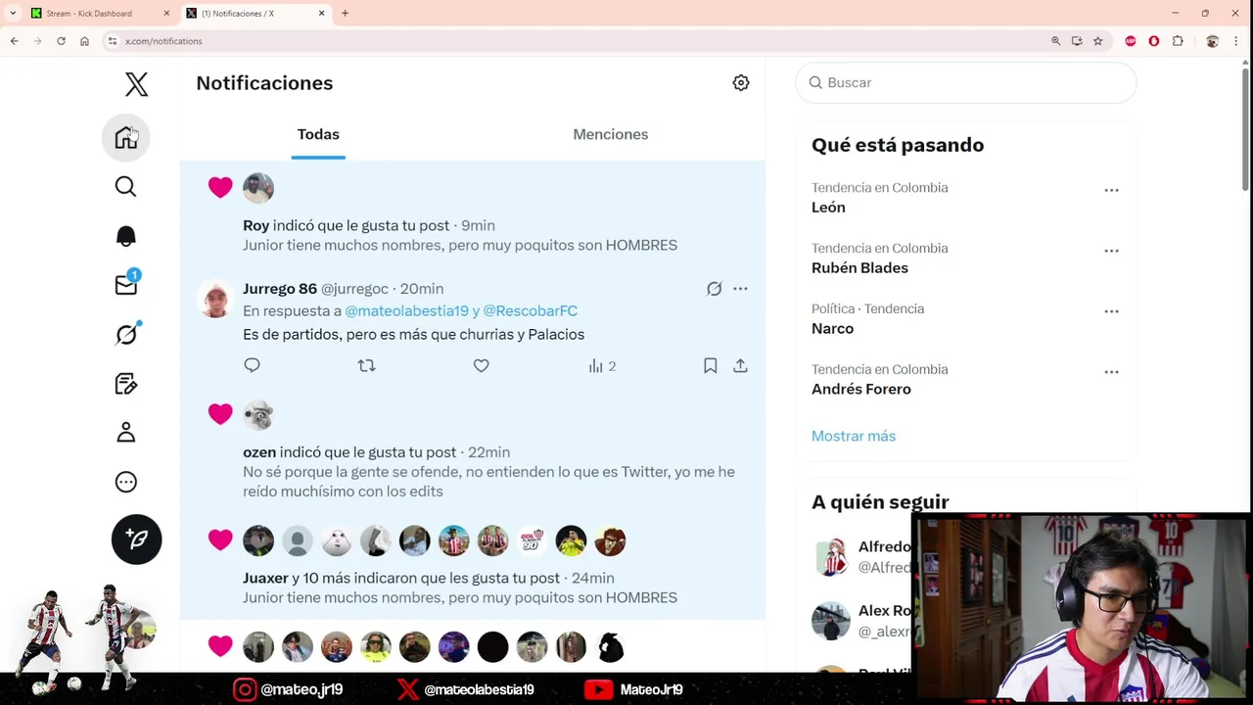The width and height of the screenshot is (1253, 705).
Task: Open Profile person icon in sidebar
Action: (126, 432)
